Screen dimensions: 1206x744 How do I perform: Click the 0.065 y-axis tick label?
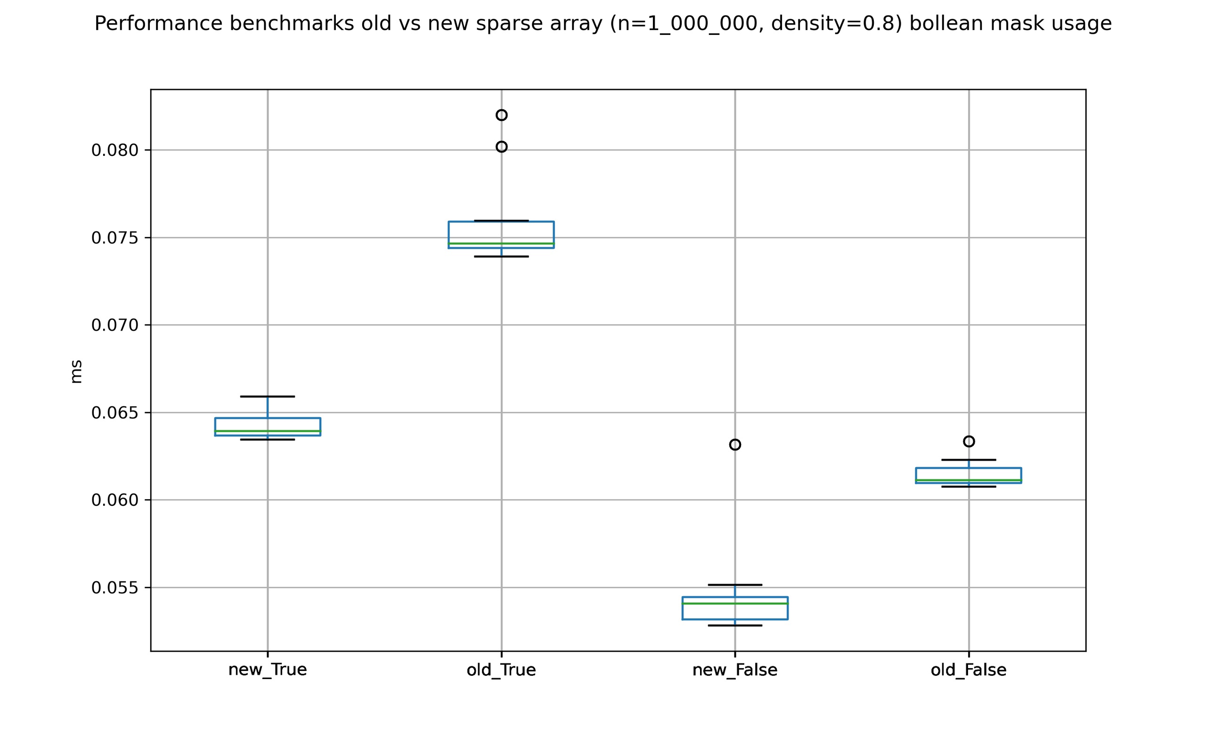[x=115, y=413]
